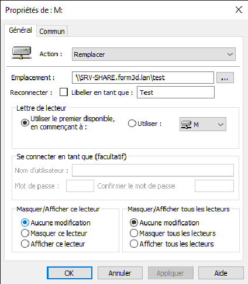248x284 pixels.
Task: Select the Utiliser radio button
Action: (132, 124)
